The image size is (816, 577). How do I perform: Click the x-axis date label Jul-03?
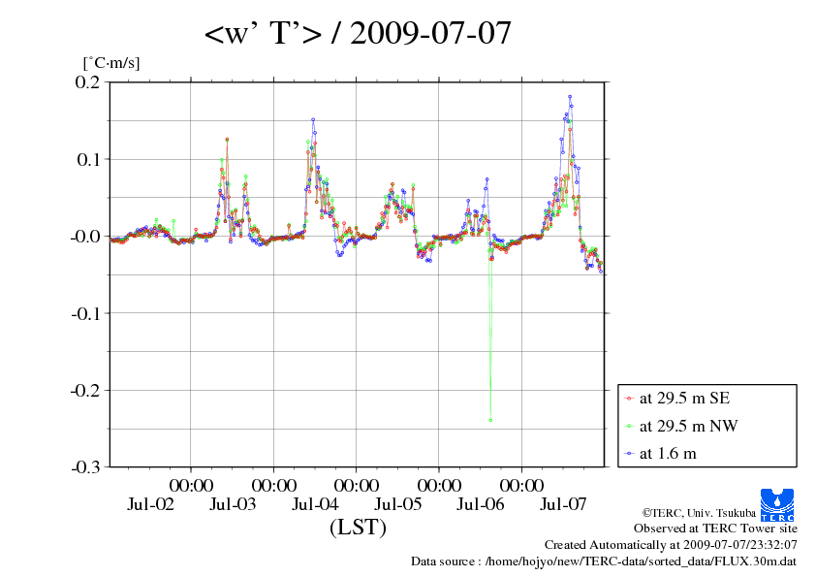[233, 504]
